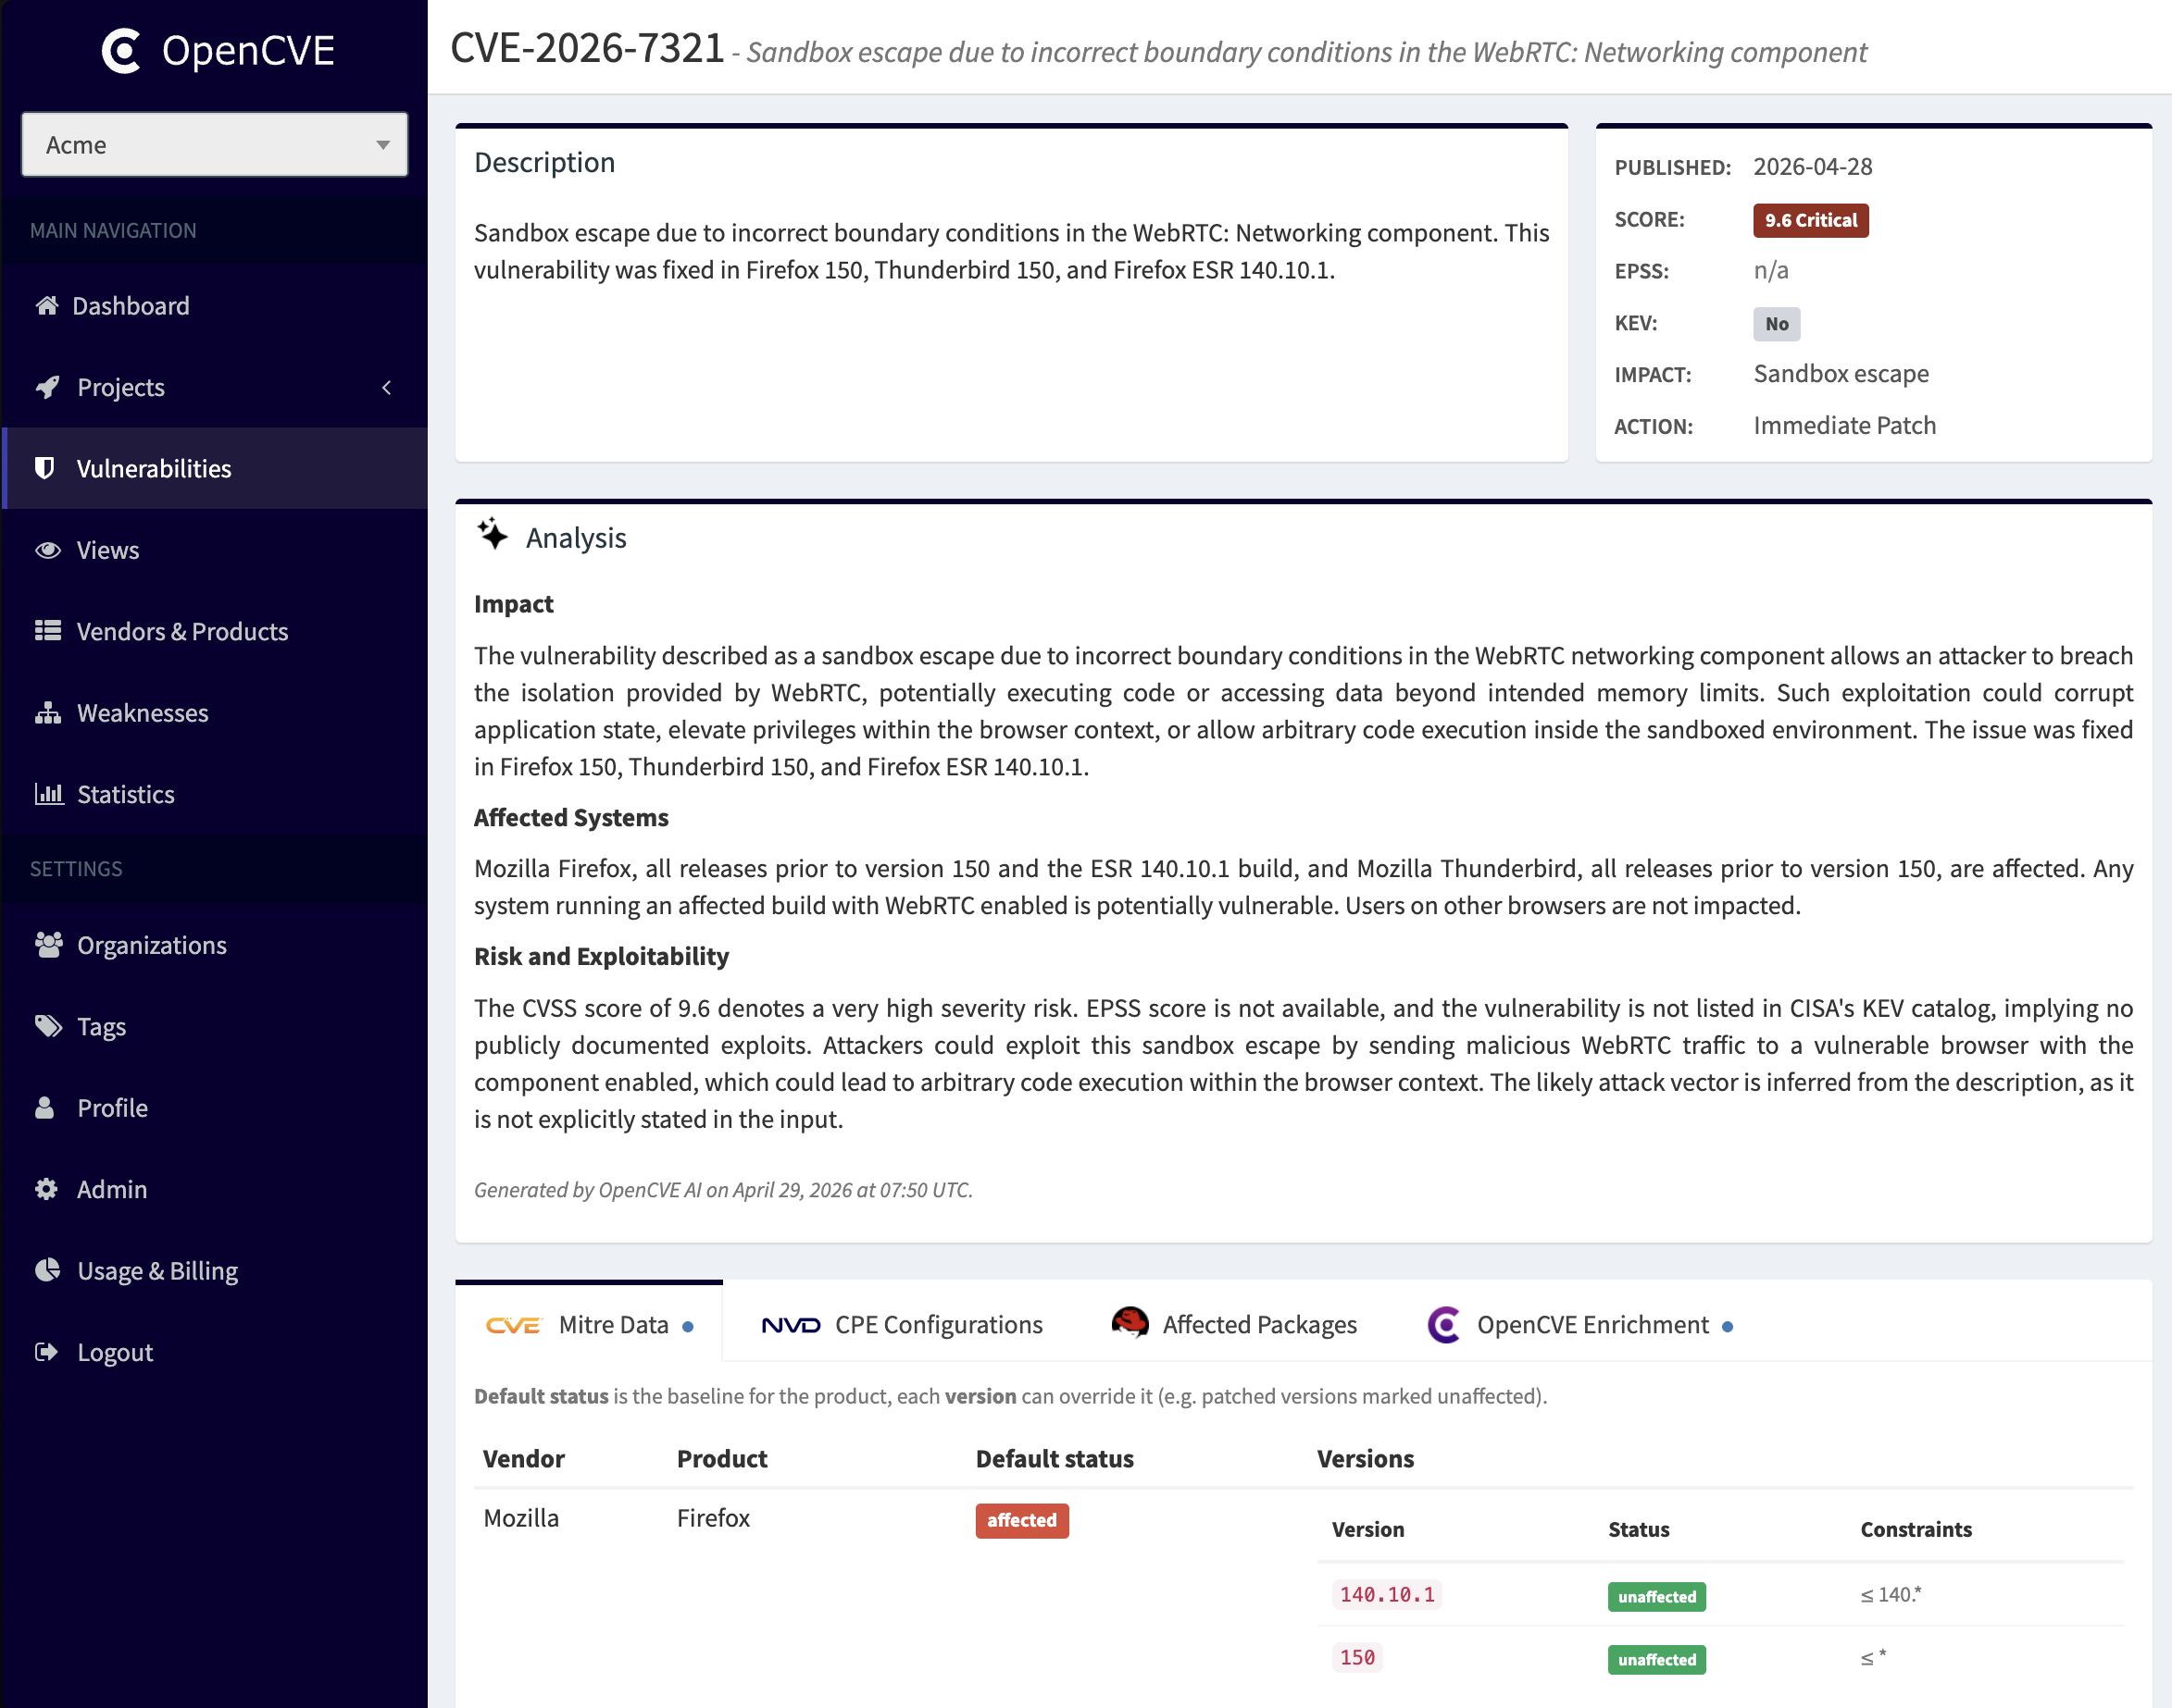
Task: Navigate to Weaknesses
Action: point(215,713)
